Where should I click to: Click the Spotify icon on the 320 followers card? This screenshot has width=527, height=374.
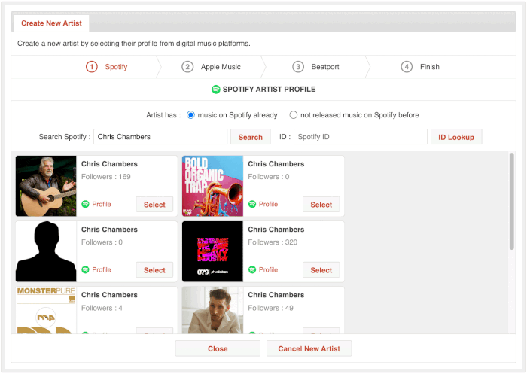pos(252,269)
